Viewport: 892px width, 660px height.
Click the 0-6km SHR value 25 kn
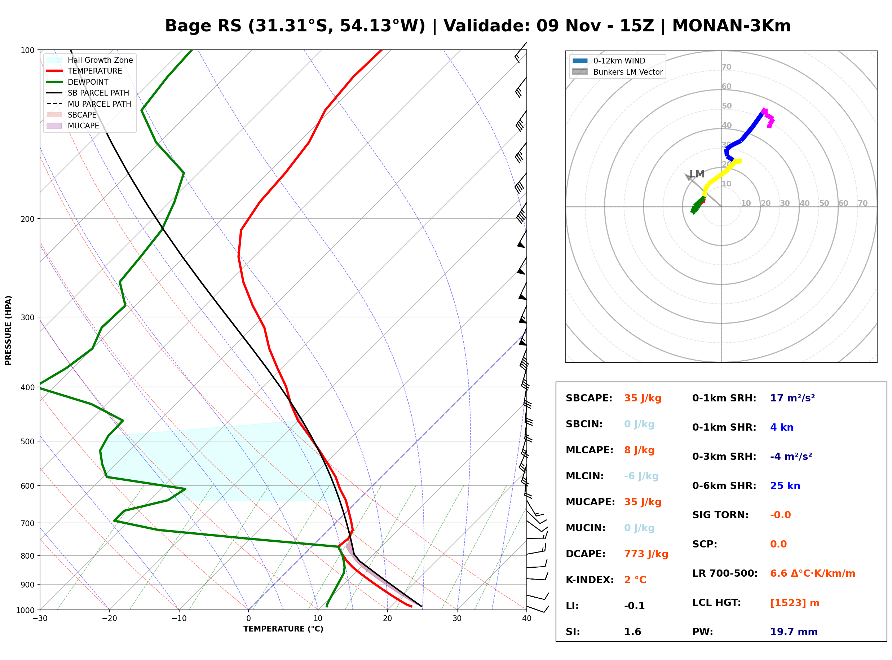tap(785, 486)
